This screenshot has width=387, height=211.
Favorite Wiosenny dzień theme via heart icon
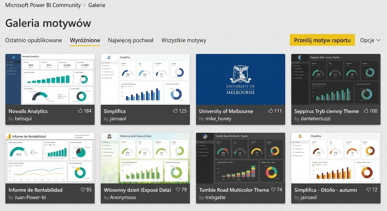[178, 190]
